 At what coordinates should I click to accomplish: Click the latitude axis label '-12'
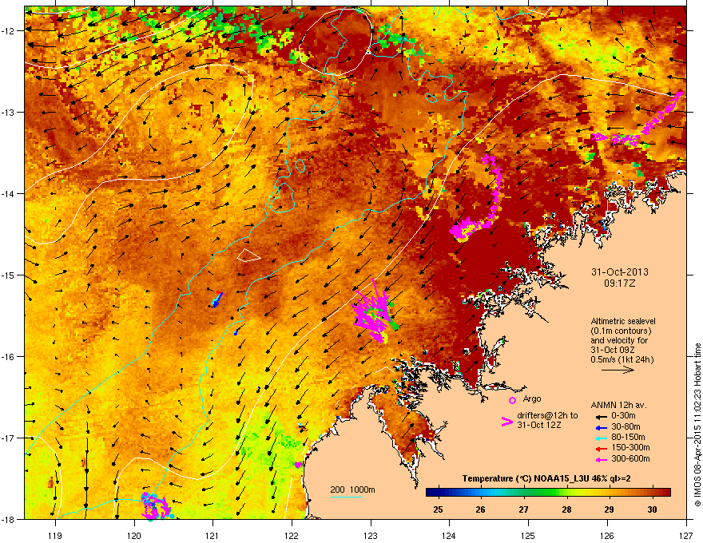tap(9, 31)
